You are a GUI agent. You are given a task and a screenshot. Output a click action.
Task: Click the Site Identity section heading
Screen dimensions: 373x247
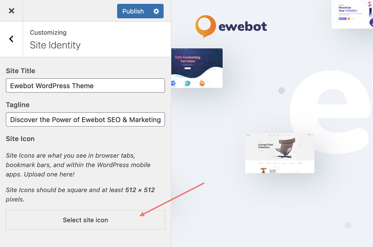pos(55,45)
